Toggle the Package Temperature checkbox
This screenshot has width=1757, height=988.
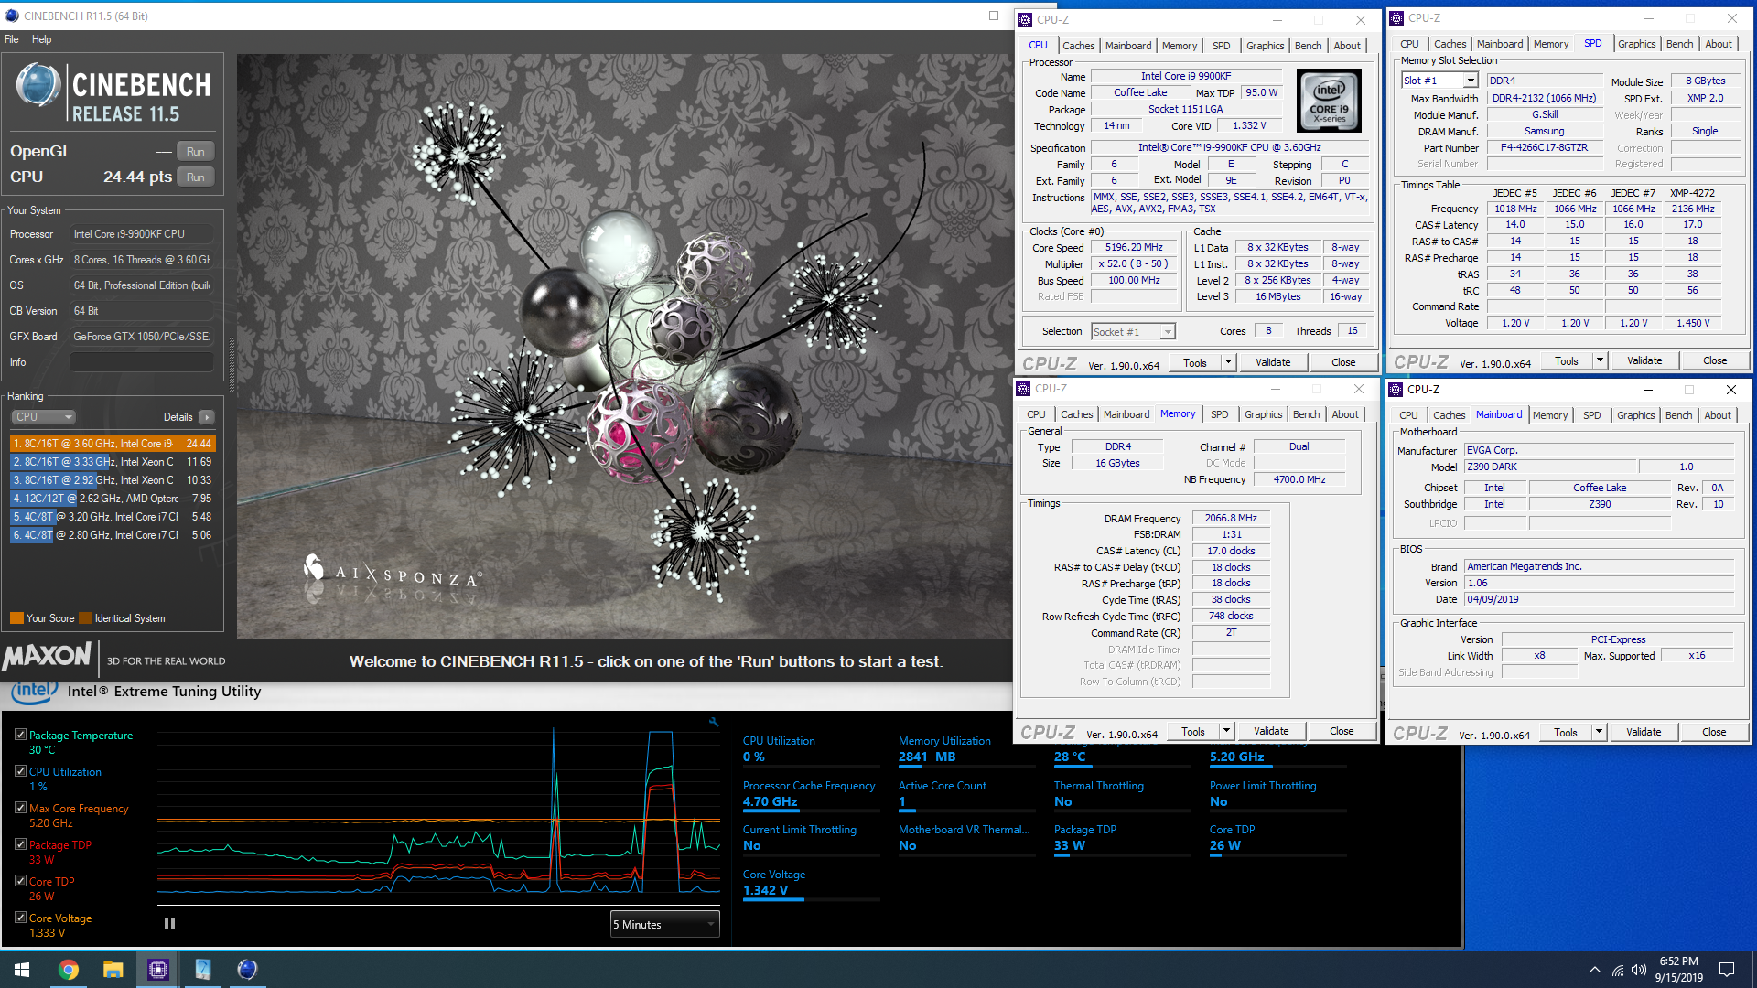coord(20,735)
